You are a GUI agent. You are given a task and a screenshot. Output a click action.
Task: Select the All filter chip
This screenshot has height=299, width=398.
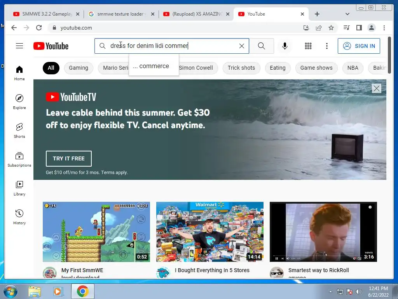point(51,68)
